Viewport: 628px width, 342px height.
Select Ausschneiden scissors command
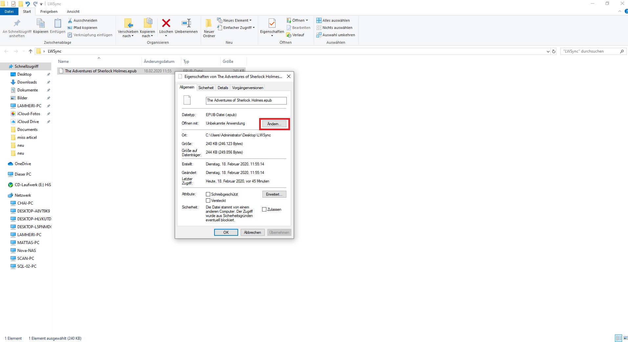pos(82,20)
